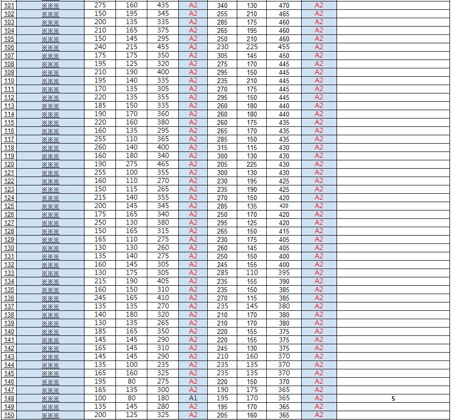Click the value 340 in row 101

pos(222,5)
